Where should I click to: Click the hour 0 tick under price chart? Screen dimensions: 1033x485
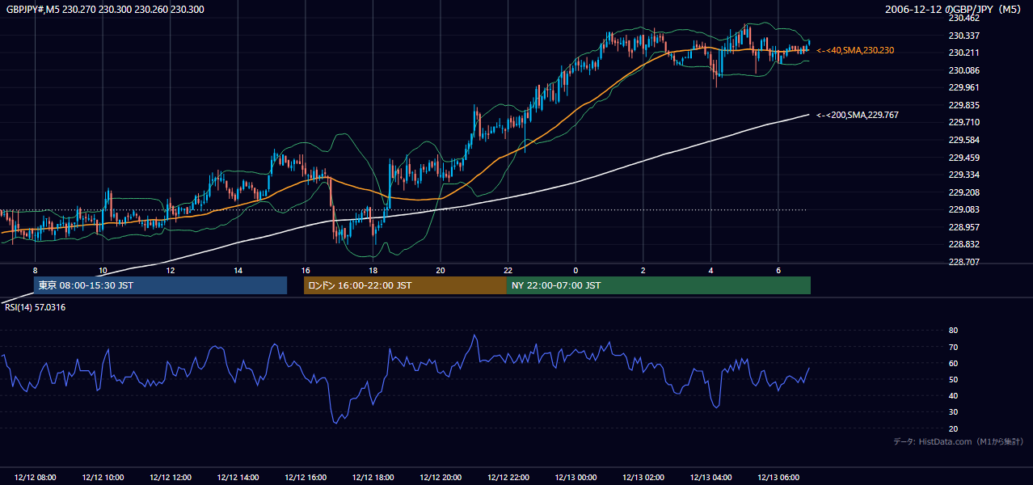[576, 270]
